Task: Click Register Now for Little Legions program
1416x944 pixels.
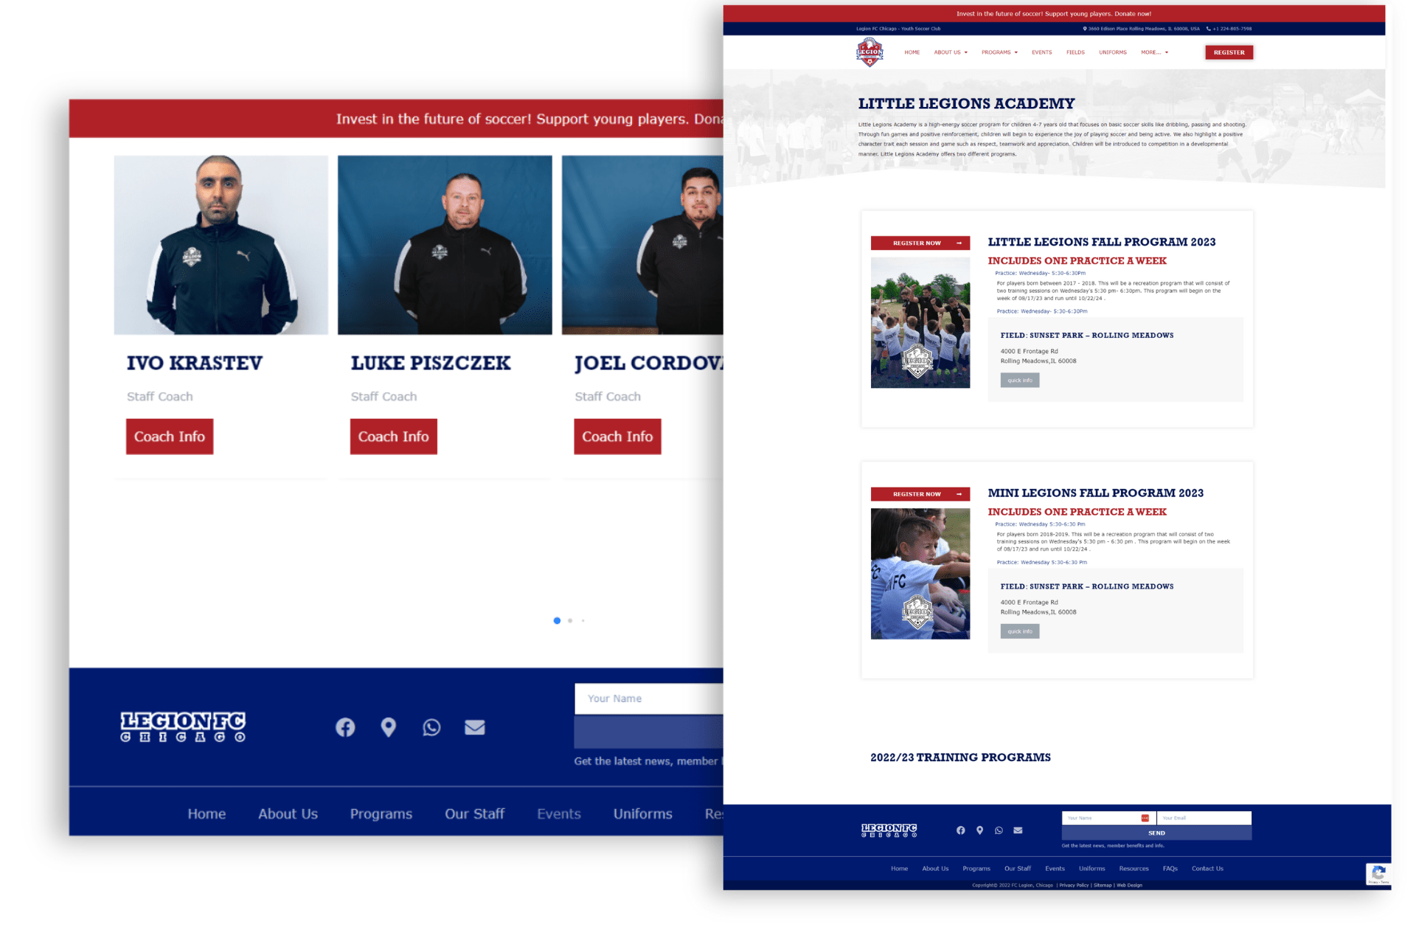Action: point(920,243)
